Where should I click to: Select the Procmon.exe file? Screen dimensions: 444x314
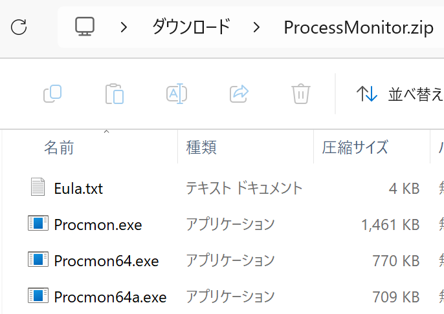pos(98,225)
